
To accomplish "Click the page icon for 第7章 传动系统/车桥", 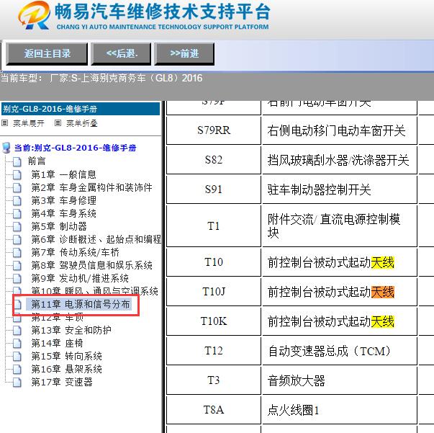I will [17, 252].
